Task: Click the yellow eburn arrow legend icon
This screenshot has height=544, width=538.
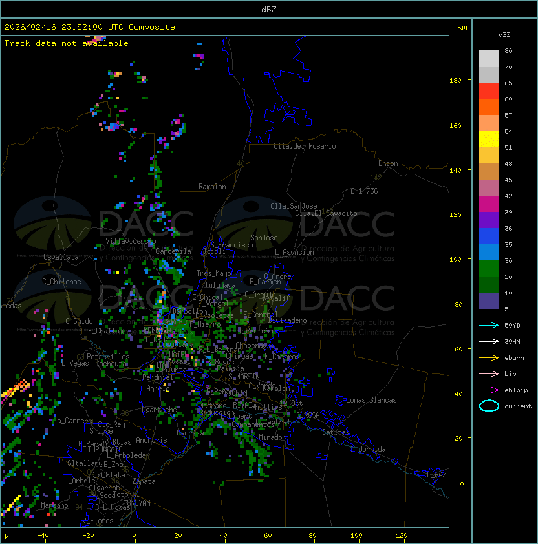Action: (489, 357)
